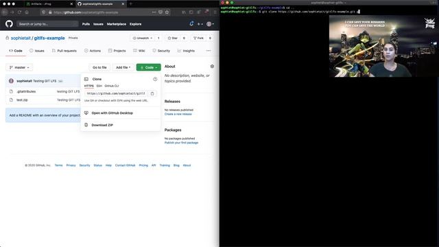Click Create a new release link
The height and width of the screenshot is (247, 439).
click(x=178, y=115)
